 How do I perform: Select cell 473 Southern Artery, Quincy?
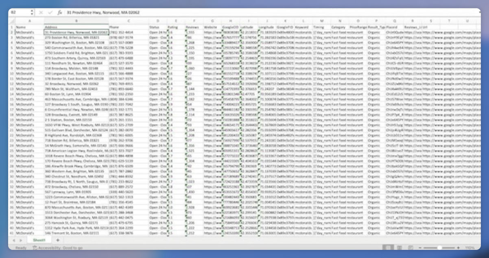tap(76, 58)
